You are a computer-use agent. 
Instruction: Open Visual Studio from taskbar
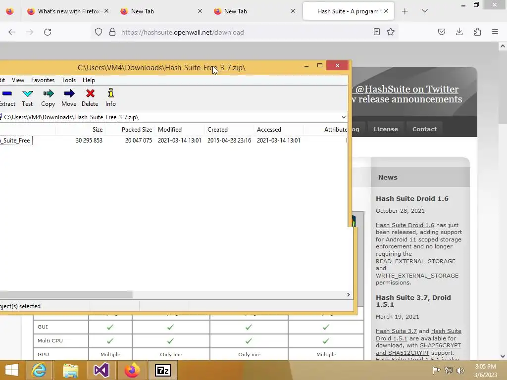coord(101,370)
